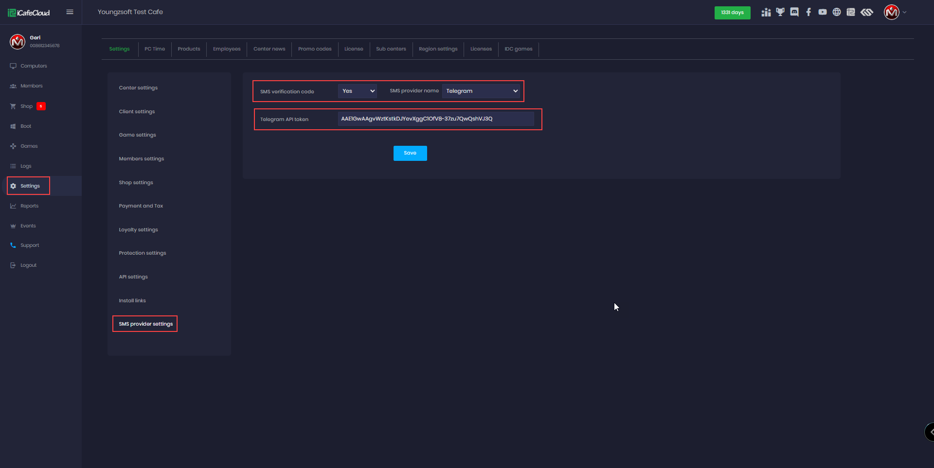The height and width of the screenshot is (468, 934).
Task: Click the Telegram API token field
Action: point(435,119)
